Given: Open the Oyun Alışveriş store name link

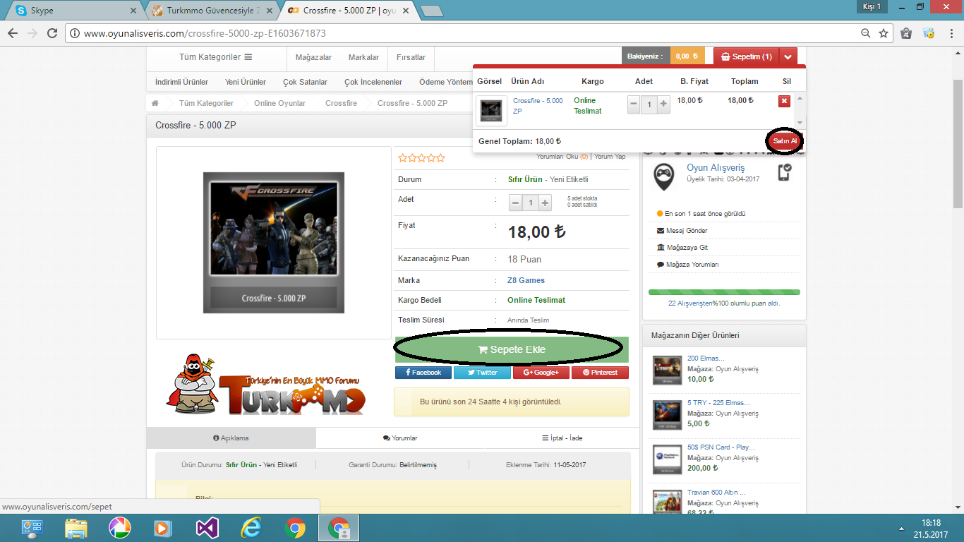Looking at the screenshot, I should coord(716,168).
